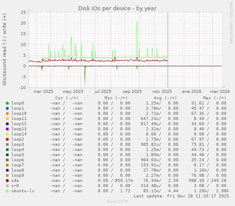Select the loop1 legend label
This screenshot has height=206, width=235.
(x=18, y=108)
